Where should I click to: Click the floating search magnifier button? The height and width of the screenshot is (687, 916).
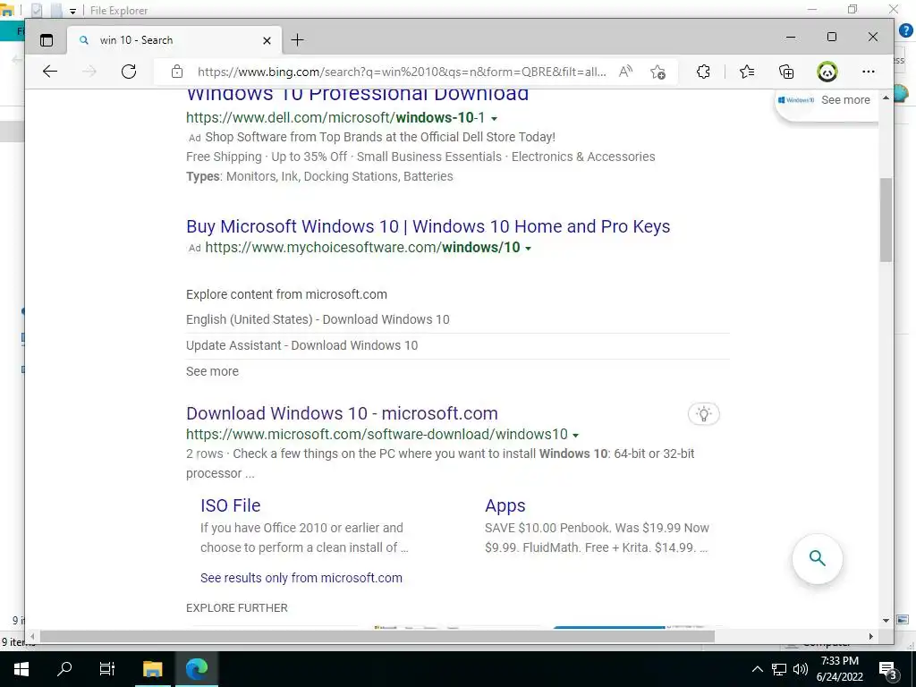coord(818,558)
